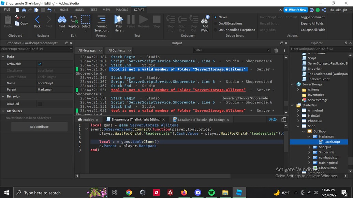Open the Replace tool
Viewport: 353px width, 198px height.
(x=74, y=22)
